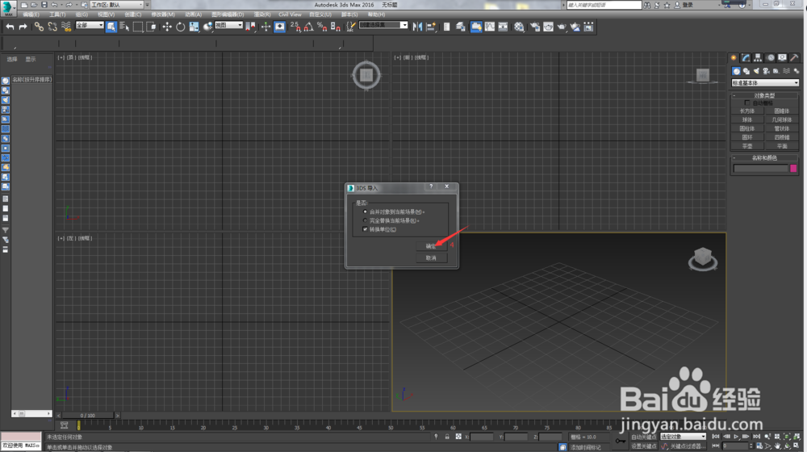Open the Modifiers menu
Viewport: 807px width, 452px height.
coord(163,15)
